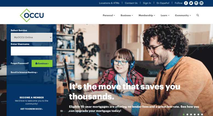Click into the Enter Username field

click(32, 51)
